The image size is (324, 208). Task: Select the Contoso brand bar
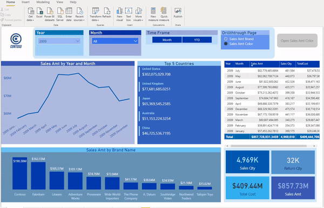coord(19,174)
